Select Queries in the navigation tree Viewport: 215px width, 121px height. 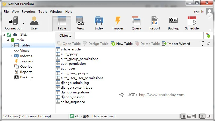click(26, 67)
